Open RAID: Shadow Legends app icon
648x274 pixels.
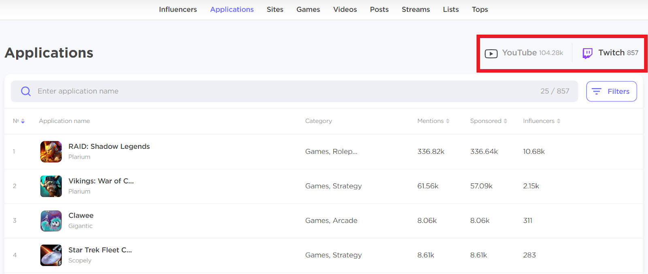coord(51,152)
